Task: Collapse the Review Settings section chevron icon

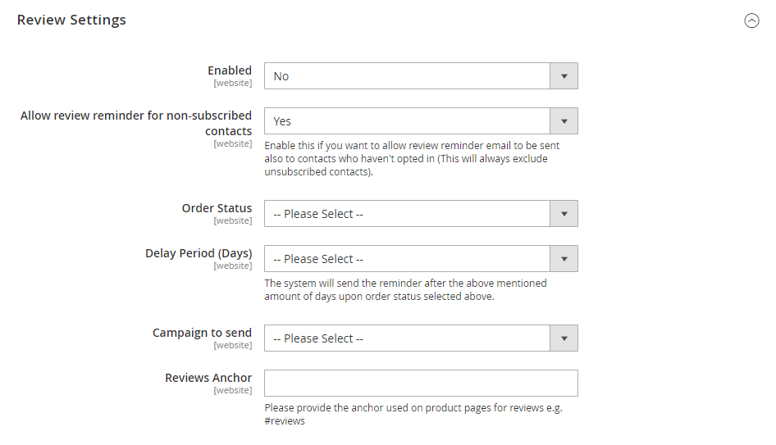Action: click(751, 20)
